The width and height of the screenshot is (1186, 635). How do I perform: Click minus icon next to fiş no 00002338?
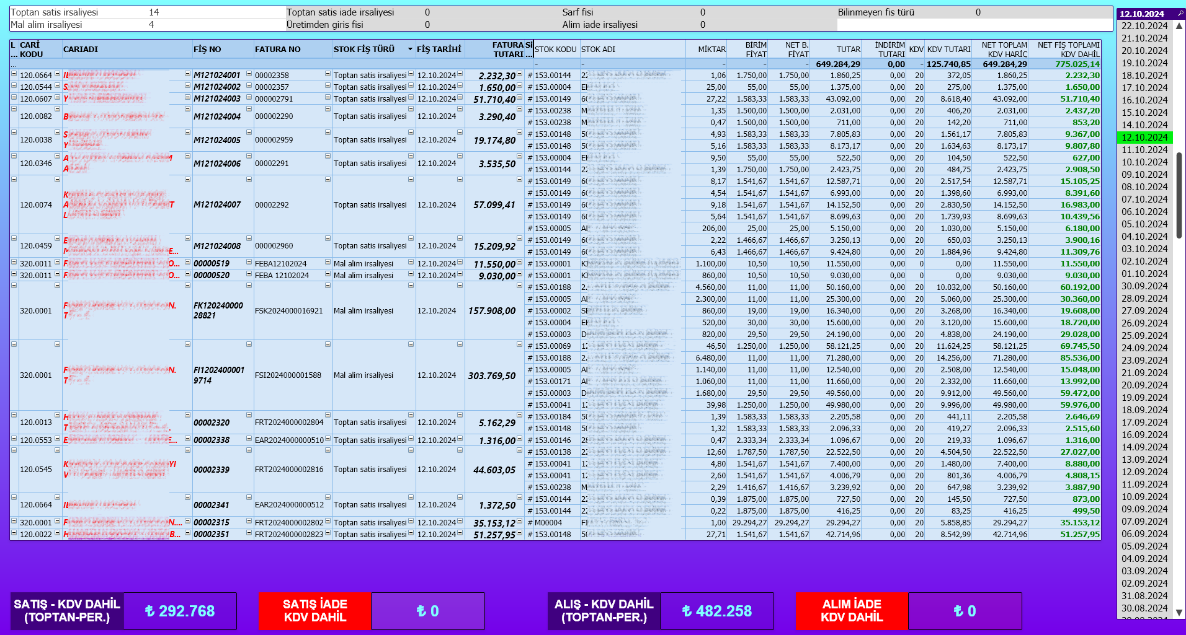click(249, 439)
